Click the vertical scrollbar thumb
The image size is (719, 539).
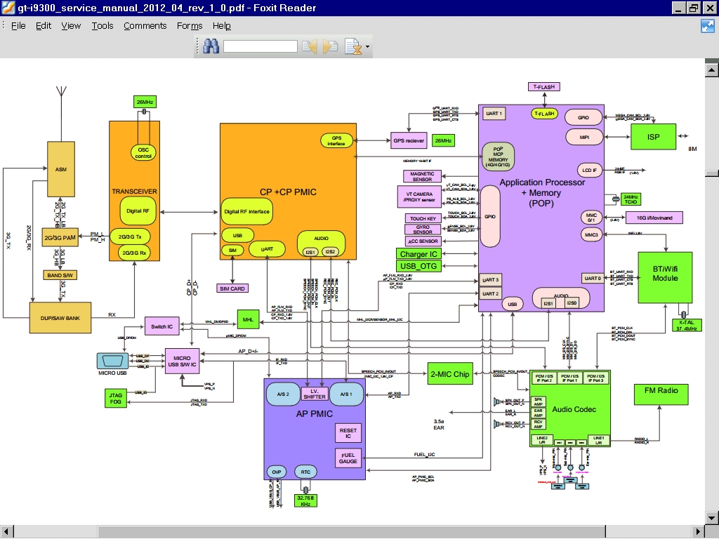[712, 173]
